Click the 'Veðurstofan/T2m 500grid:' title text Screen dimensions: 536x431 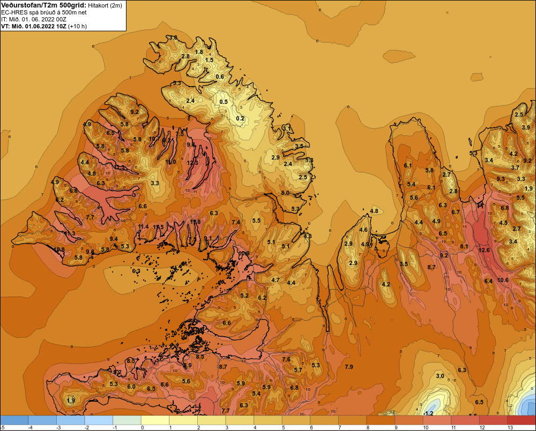(43, 5)
